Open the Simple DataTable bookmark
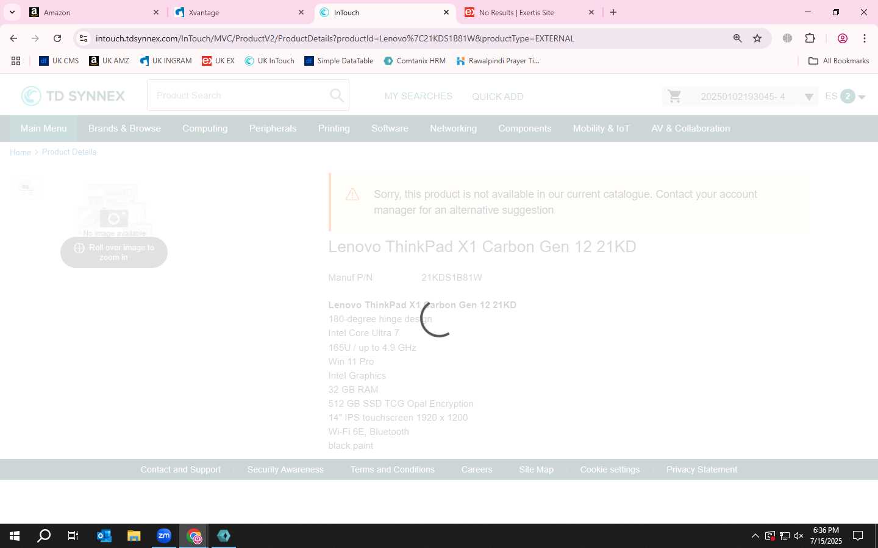 coord(339,61)
